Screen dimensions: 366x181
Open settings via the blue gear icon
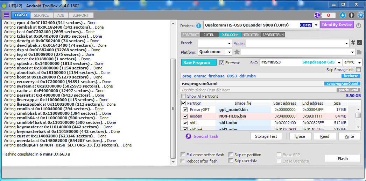[x=361, y=15]
